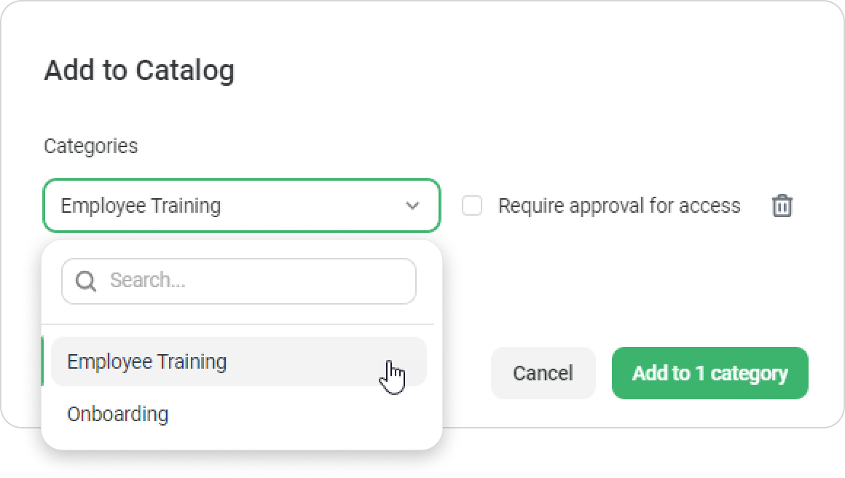This screenshot has height=478, width=845.
Task: Click the Categories combo box showing Employee Training
Action: coord(241,206)
